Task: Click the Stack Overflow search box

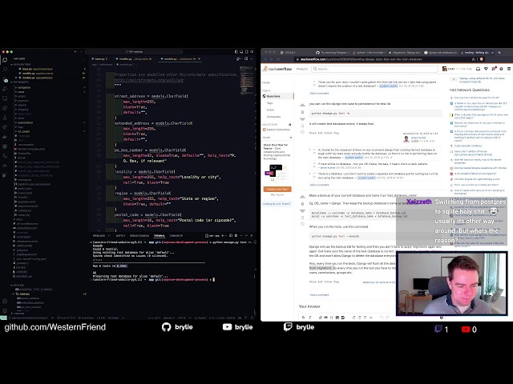Action: 374,69
